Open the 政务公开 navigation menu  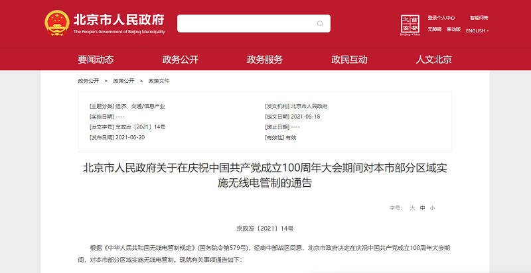[x=180, y=60]
